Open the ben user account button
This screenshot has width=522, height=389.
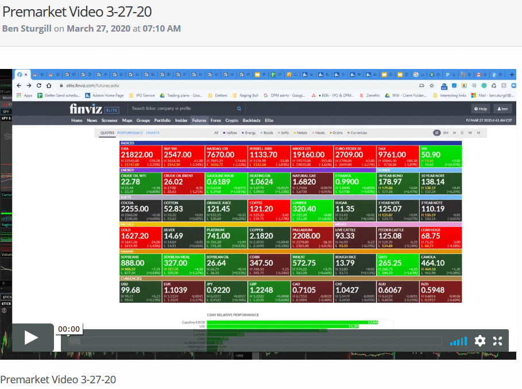[x=502, y=109]
